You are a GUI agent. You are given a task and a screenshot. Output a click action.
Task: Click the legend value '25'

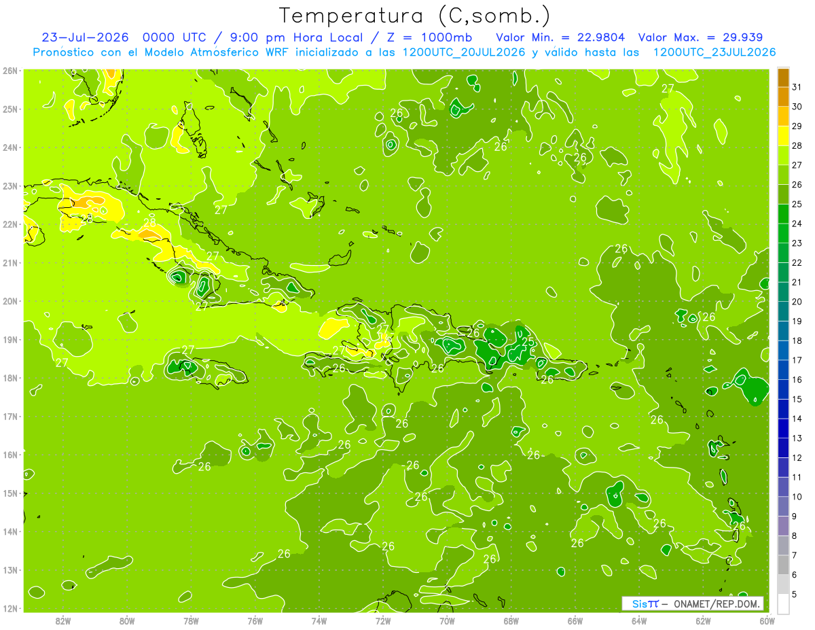[x=797, y=204]
